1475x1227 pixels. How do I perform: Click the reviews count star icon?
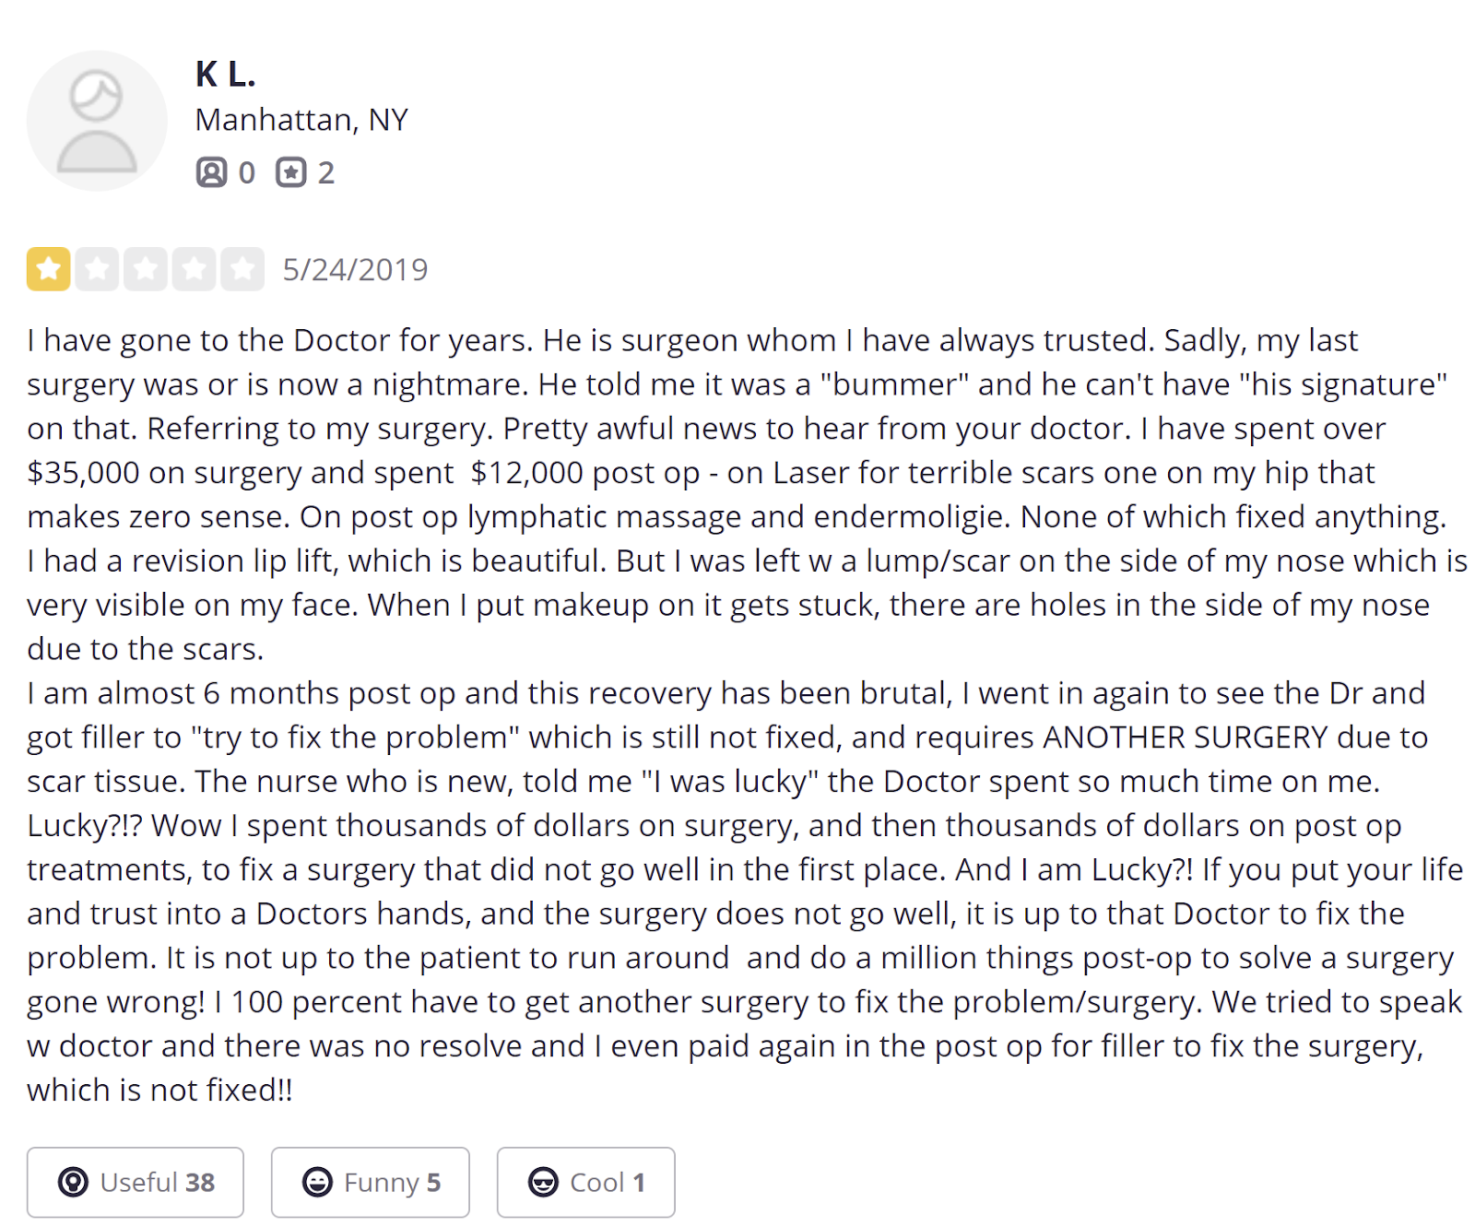(x=291, y=172)
